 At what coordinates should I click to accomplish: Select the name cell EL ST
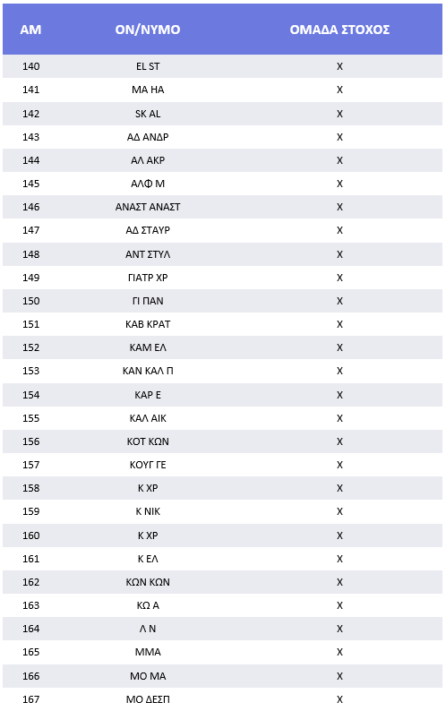click(148, 66)
